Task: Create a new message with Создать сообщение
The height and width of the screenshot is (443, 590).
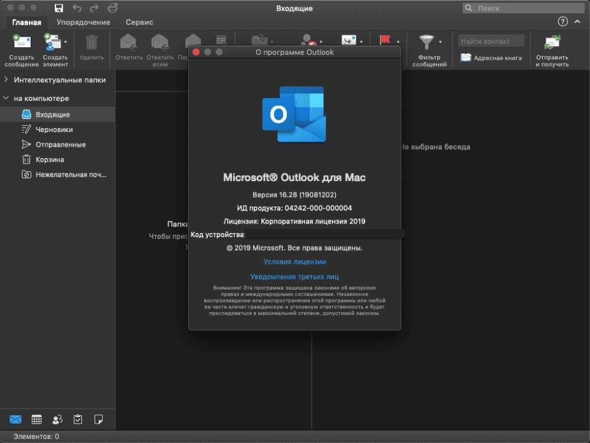Action: 21,50
